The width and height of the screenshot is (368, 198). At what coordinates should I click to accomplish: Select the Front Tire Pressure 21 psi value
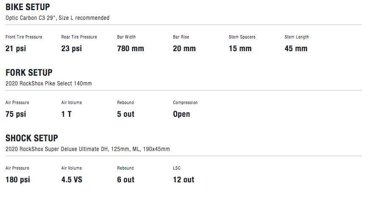pyautogui.click(x=16, y=48)
